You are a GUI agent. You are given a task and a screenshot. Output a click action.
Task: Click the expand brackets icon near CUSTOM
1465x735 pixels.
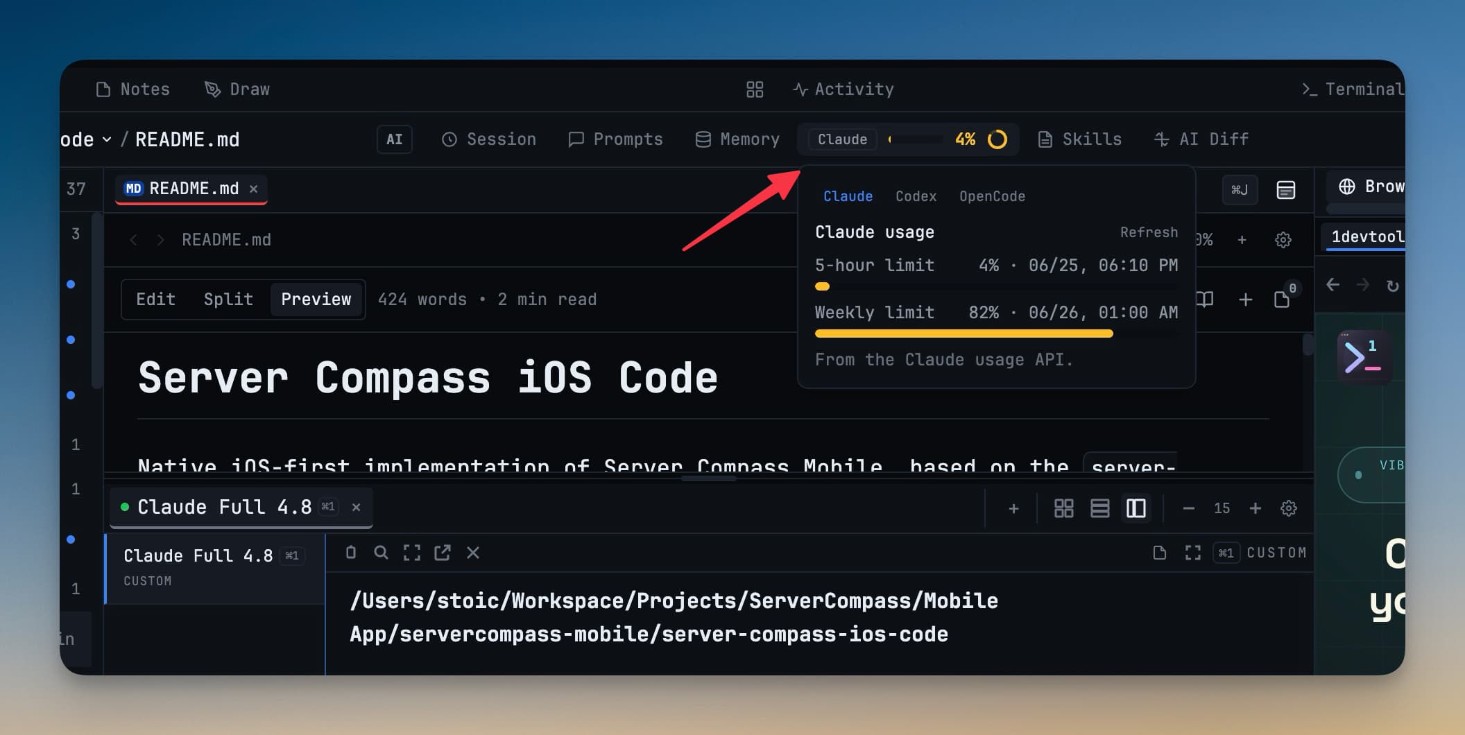[1192, 553]
